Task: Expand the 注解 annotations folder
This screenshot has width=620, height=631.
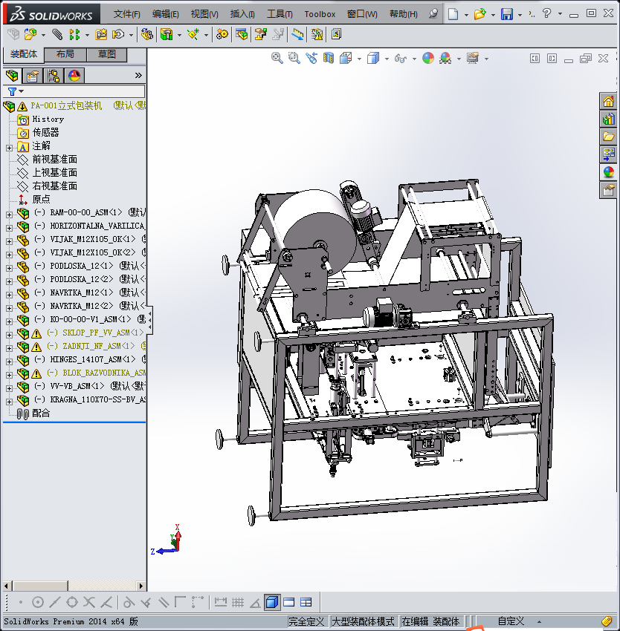Action: 9,147
